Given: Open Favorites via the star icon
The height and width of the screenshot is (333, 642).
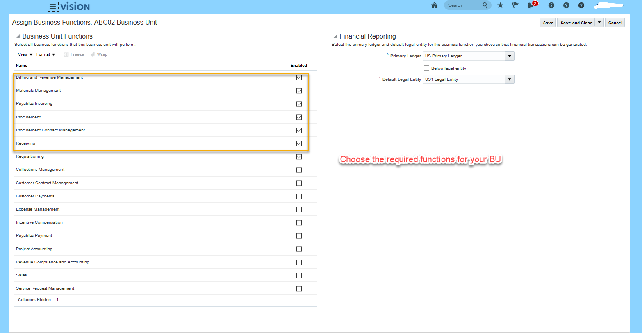Looking at the screenshot, I should click(500, 5).
